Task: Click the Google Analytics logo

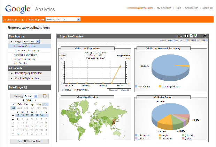Action: pyautogui.click(x=30, y=9)
